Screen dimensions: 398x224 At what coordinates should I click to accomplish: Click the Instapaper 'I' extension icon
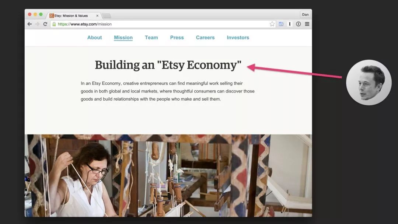click(290, 24)
